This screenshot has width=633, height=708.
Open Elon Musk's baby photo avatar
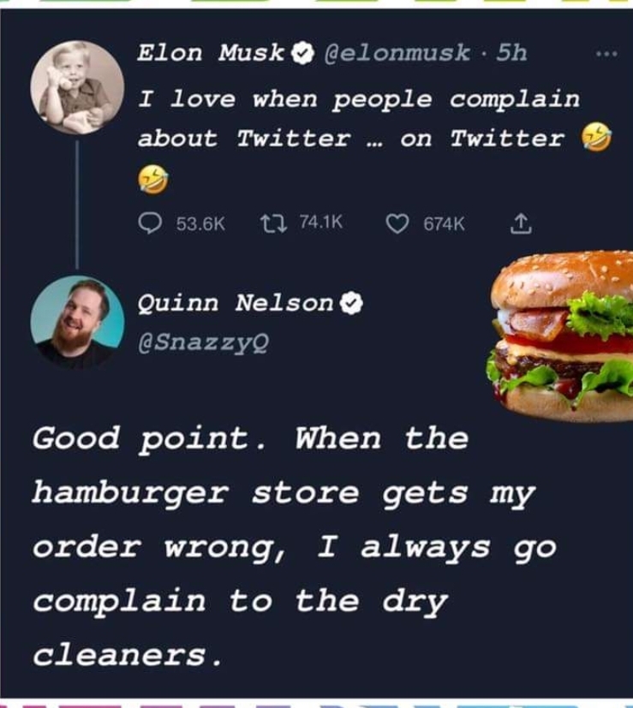click(77, 87)
